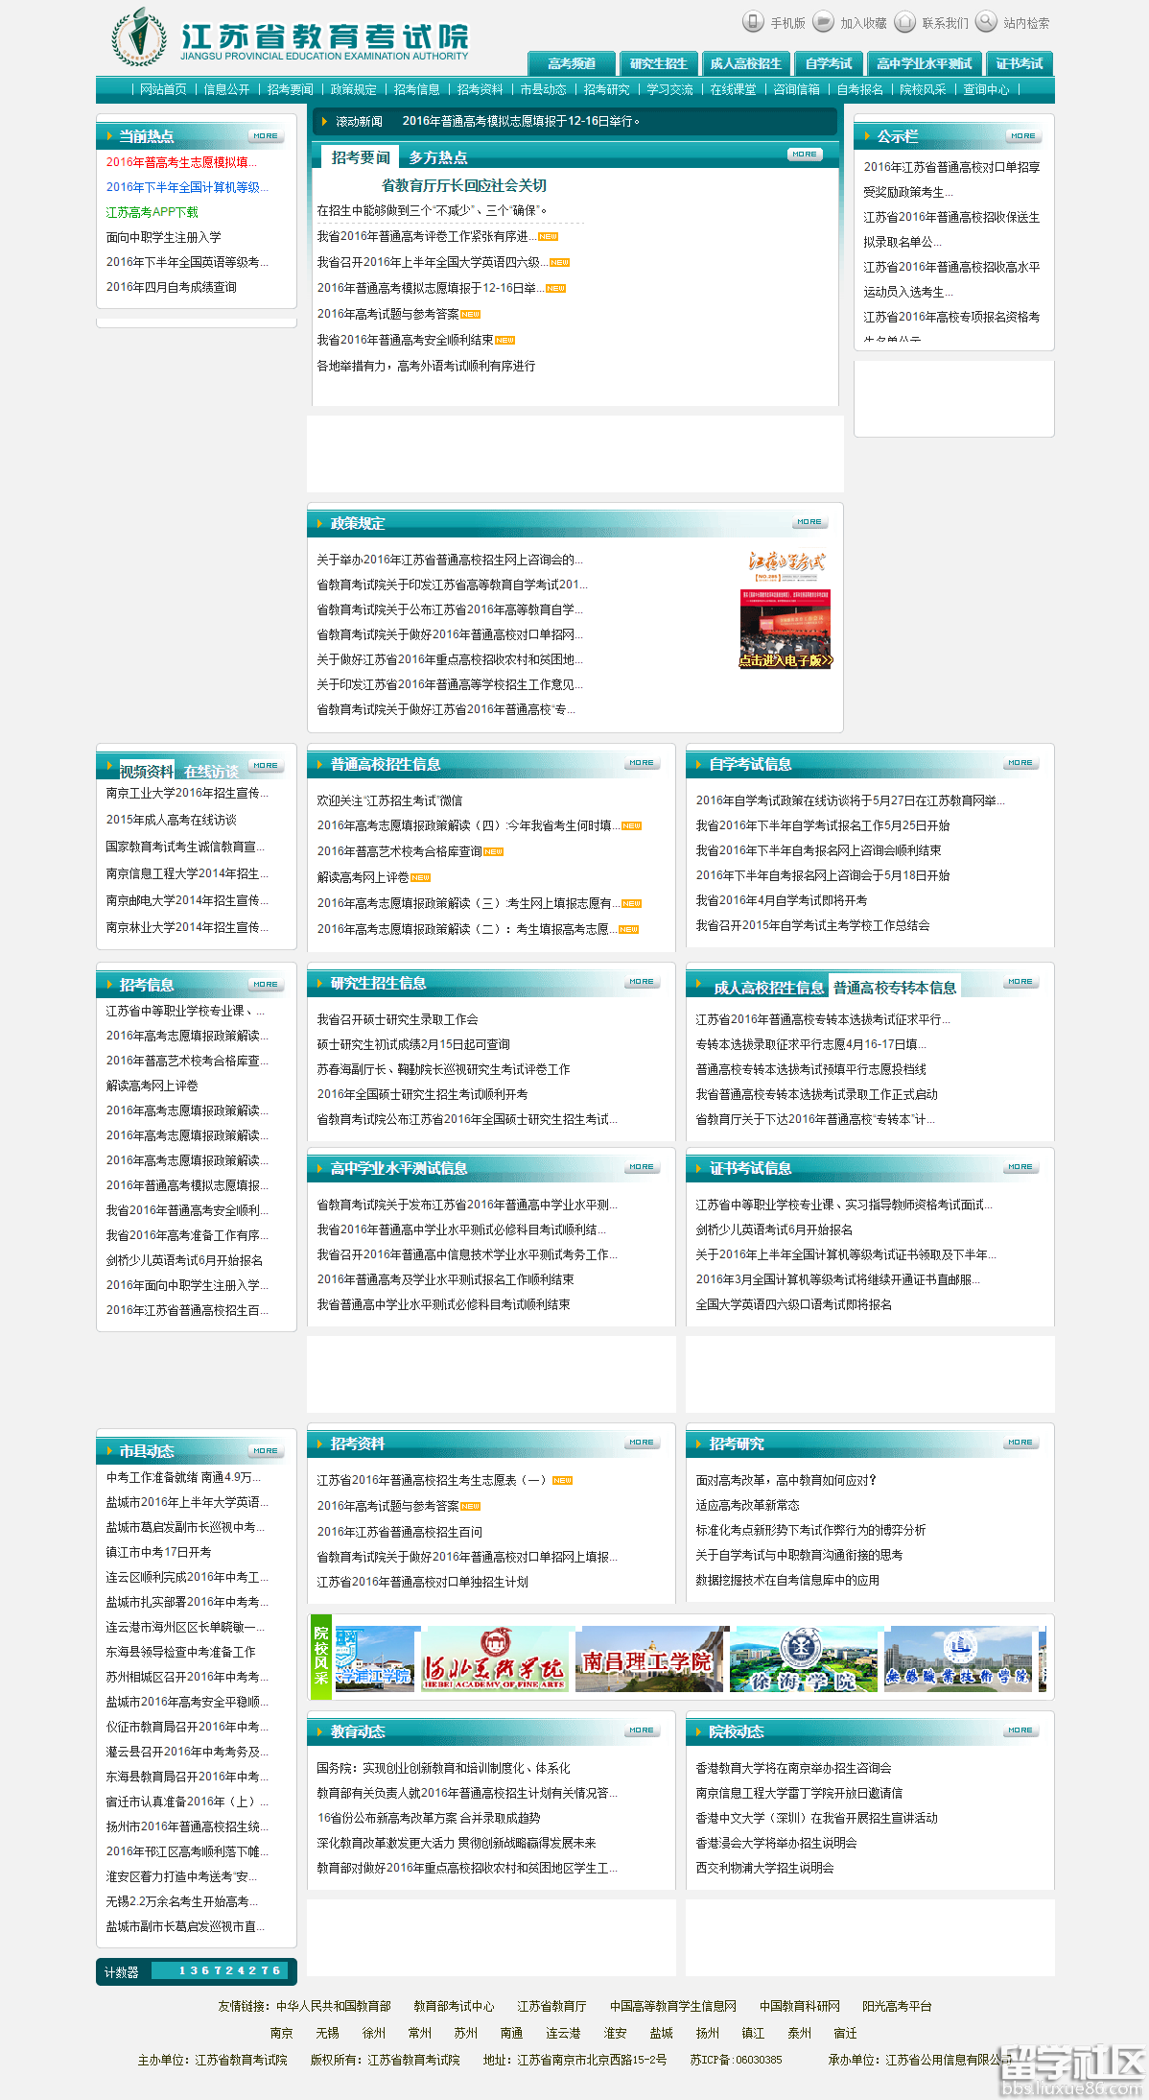Open the 河北美术学院 banner
Viewport: 1149px width, 2100px height.
click(495, 1659)
